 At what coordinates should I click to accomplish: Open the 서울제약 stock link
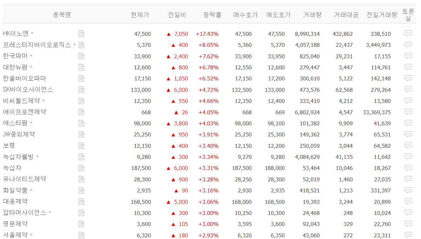point(15,235)
